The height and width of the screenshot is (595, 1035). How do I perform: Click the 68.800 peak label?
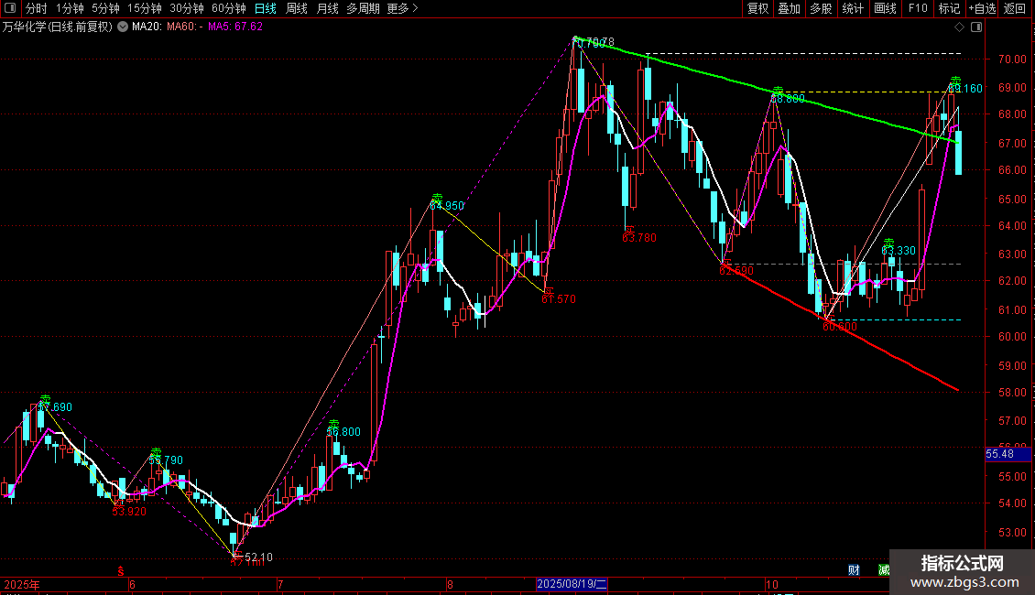(788, 98)
